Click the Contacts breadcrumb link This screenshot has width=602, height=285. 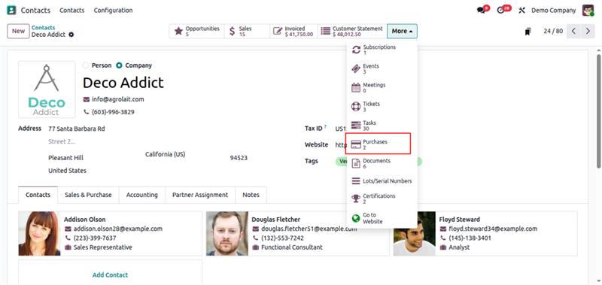pos(44,28)
